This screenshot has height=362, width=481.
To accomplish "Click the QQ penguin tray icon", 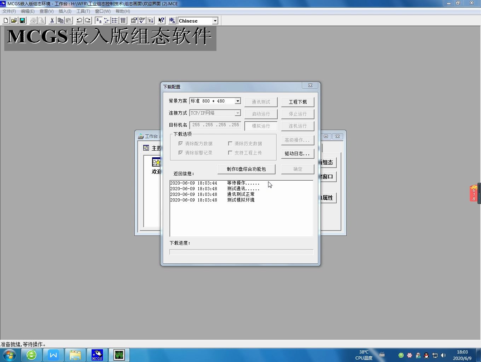I will click(x=427, y=355).
